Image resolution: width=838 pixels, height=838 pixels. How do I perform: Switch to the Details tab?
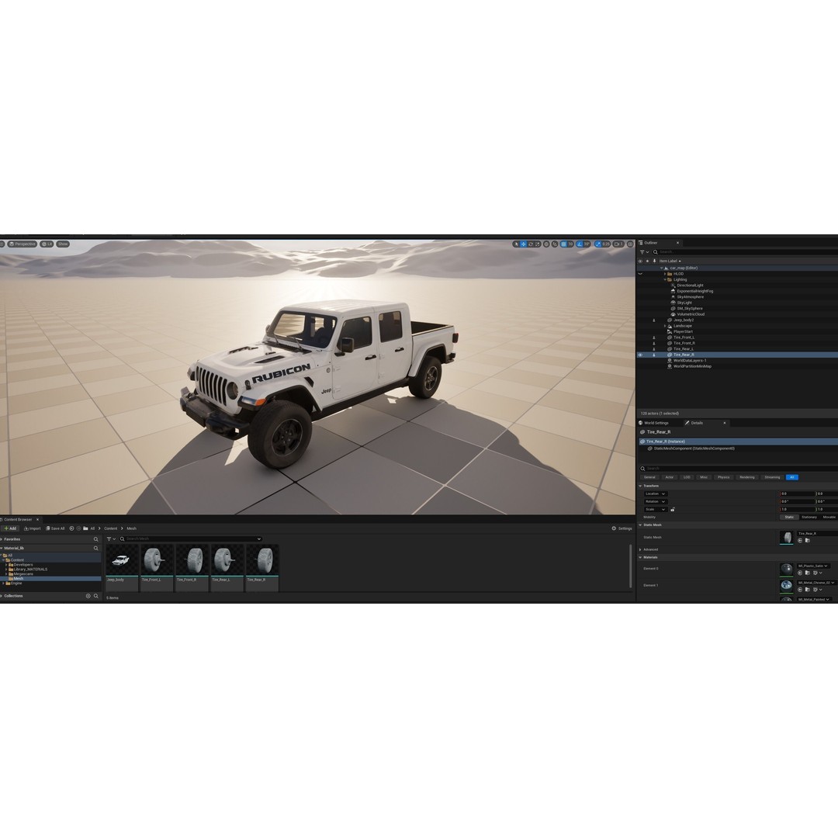click(x=696, y=424)
